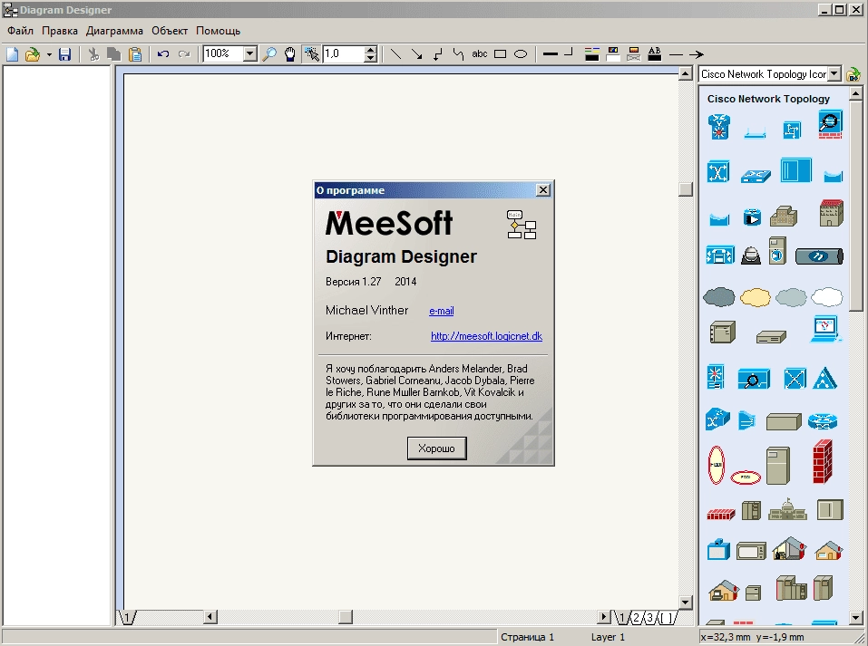Select the right-angle connector tool
This screenshot has width=868, height=646.
pos(438,54)
